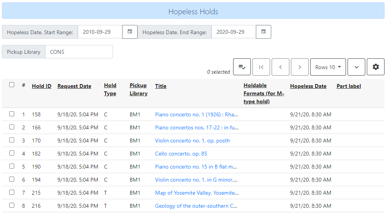This screenshot has width=388, height=215.
Task: Check the box for hold 158
Action: tap(12, 114)
